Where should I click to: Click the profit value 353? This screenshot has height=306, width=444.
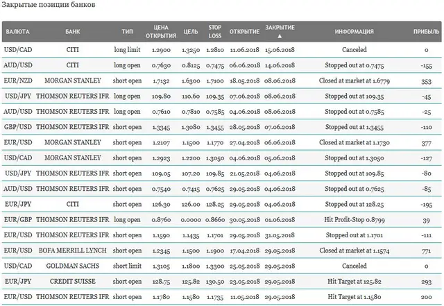pyautogui.click(x=426, y=81)
